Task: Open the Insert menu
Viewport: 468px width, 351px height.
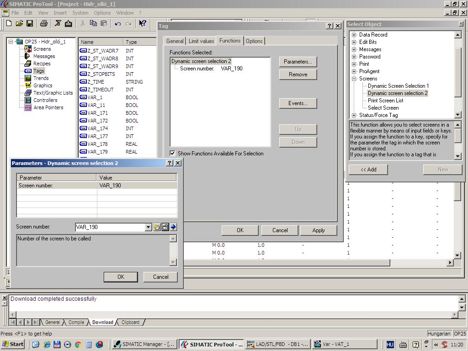Action: click(x=60, y=13)
